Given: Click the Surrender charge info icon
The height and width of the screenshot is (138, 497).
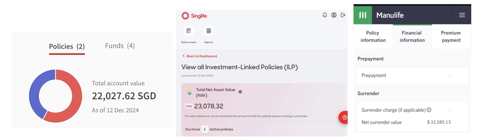Looking at the screenshot, I should tap(429, 110).
